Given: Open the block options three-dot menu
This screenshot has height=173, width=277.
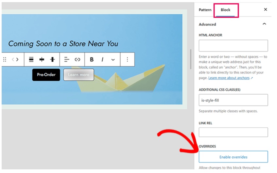Looking at the screenshot, I should click(127, 59).
